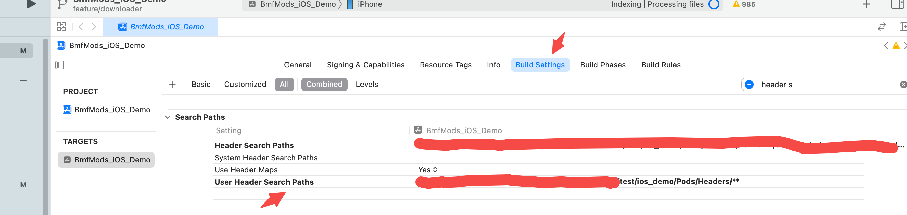
Task: Clear the header search text
Action: pyautogui.click(x=903, y=85)
